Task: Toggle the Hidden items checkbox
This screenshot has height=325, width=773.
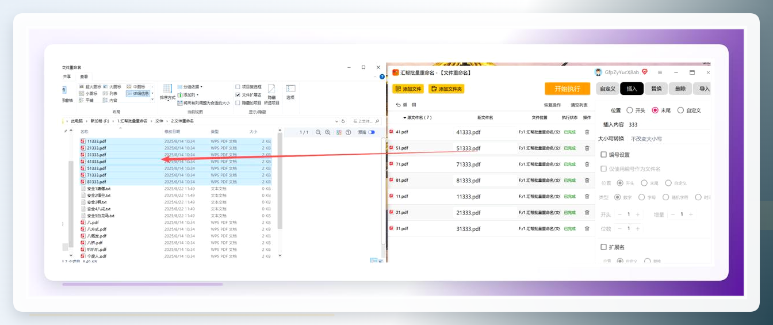Action: 238,103
